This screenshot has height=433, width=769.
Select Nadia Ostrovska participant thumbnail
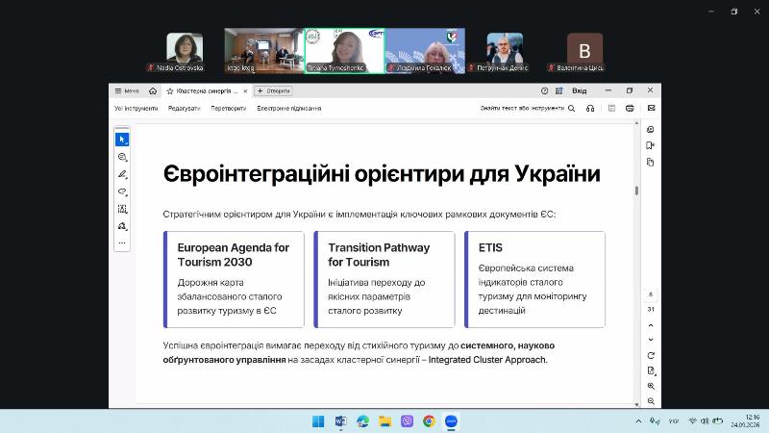(185, 52)
